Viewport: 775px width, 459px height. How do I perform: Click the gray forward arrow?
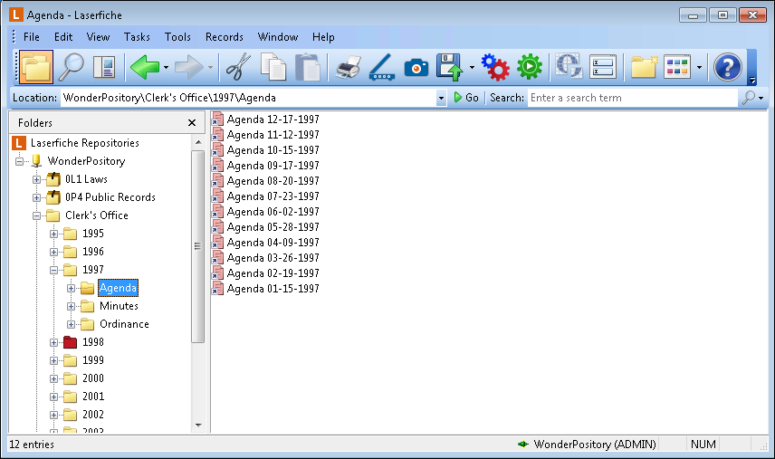[x=189, y=67]
